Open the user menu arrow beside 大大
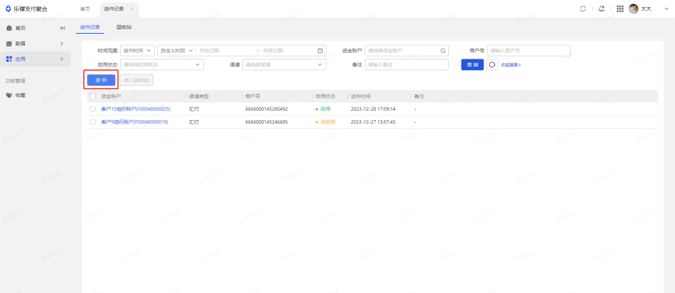The width and height of the screenshot is (675, 293). [x=667, y=9]
